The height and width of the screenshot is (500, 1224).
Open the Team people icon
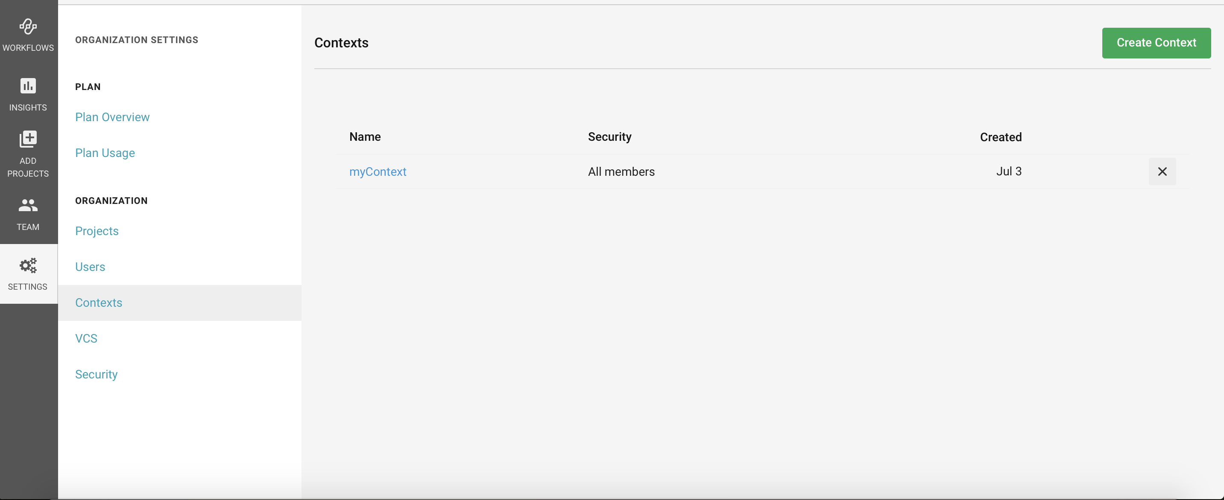pyautogui.click(x=28, y=206)
